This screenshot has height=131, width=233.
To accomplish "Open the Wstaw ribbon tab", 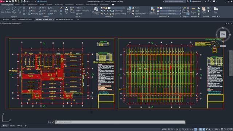I will point(17,5).
